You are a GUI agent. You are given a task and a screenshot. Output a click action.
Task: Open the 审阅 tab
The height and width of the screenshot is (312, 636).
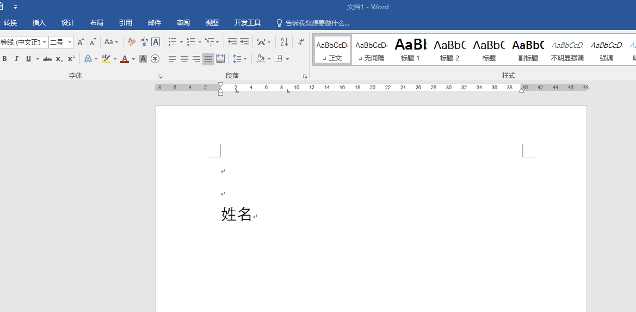tap(183, 23)
